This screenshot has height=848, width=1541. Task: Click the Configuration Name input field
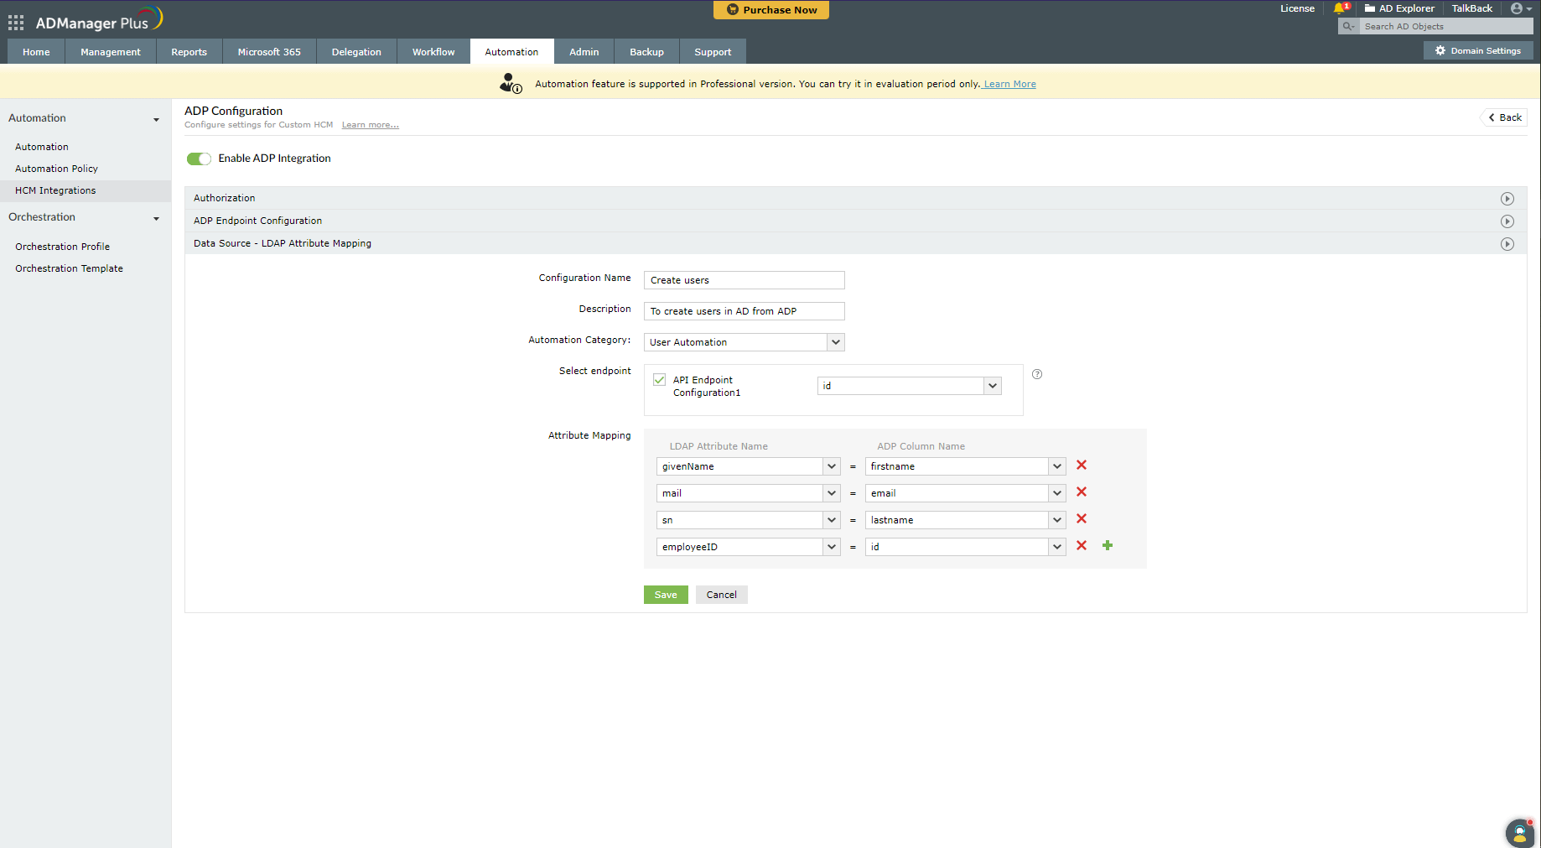pos(744,280)
